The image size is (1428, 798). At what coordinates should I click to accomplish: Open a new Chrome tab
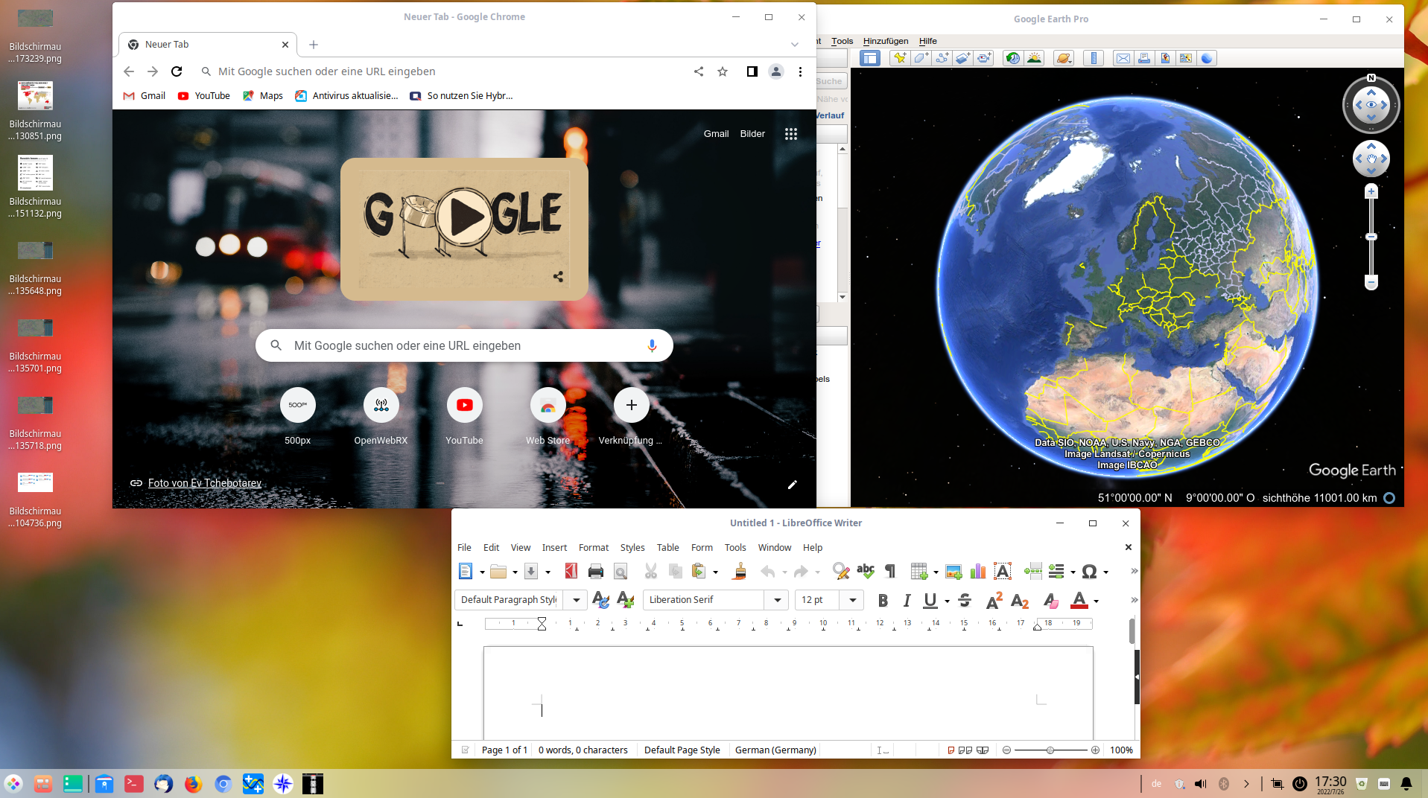click(x=314, y=45)
